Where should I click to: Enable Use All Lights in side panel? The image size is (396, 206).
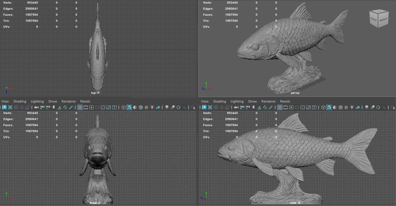point(352,107)
